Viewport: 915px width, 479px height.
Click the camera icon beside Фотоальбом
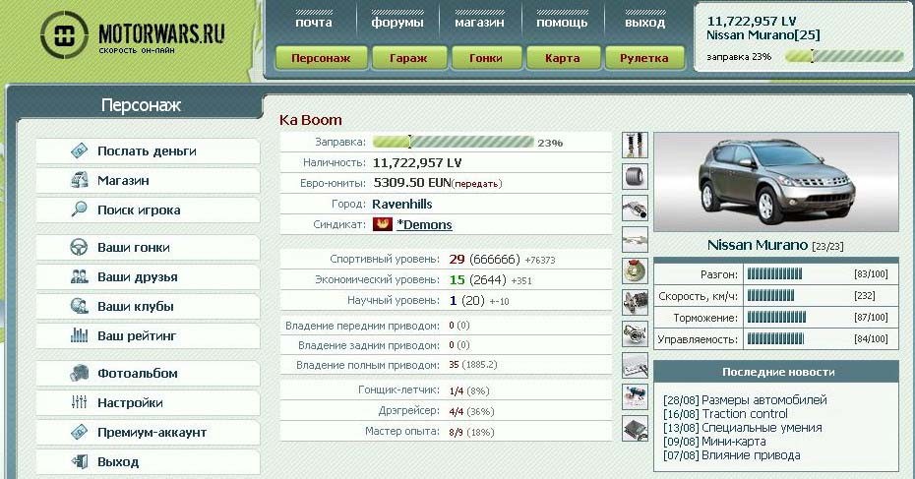point(80,373)
